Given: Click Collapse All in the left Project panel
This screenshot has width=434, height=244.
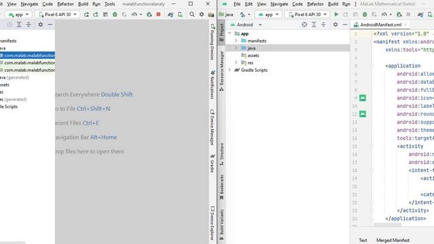Looking at the screenshot, I should [x=28, y=24].
